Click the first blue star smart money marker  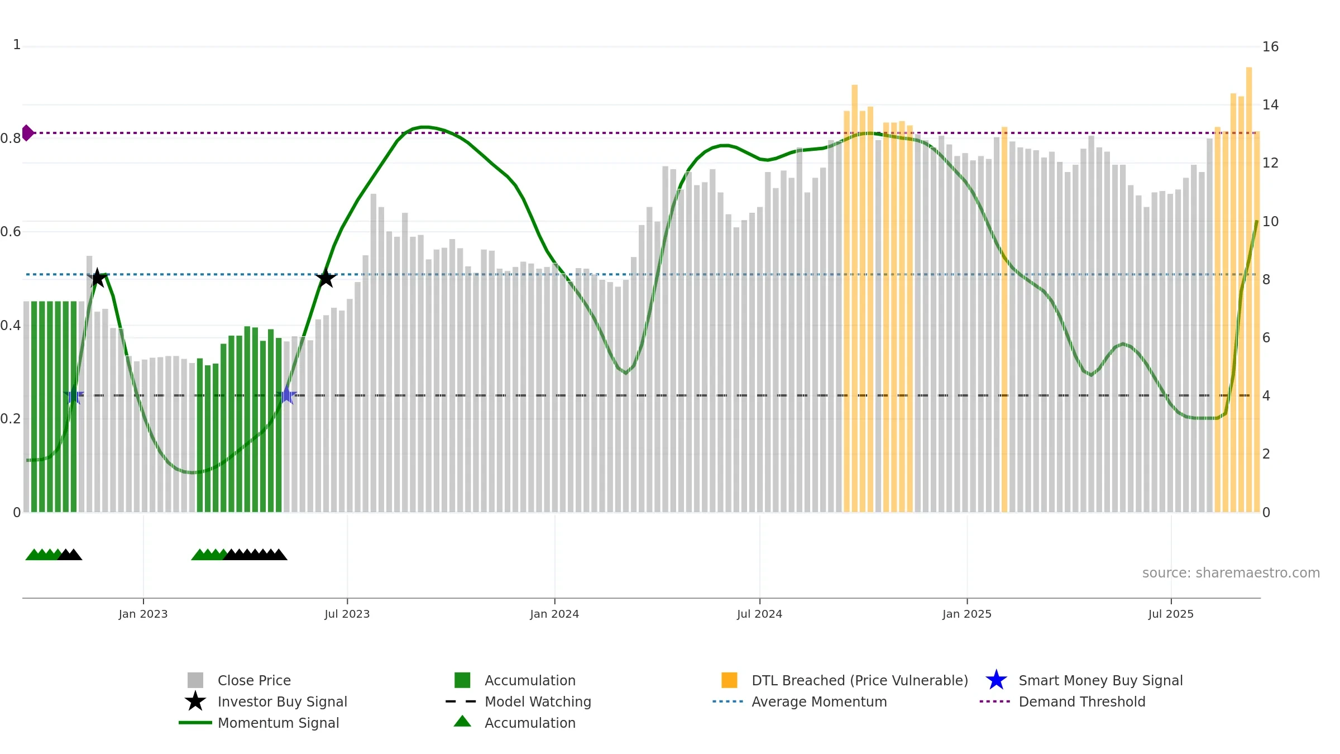pyautogui.click(x=73, y=395)
